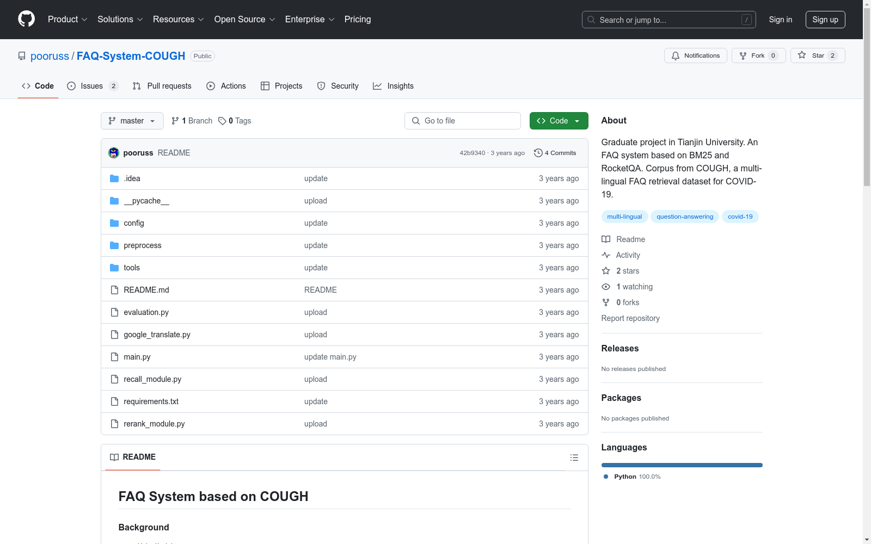
Task: Click the evaluation.py file icon
Action: (114, 312)
